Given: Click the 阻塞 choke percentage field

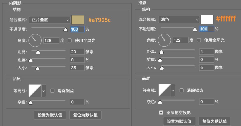Looking at the screenshot, I should click(x=77, y=60).
